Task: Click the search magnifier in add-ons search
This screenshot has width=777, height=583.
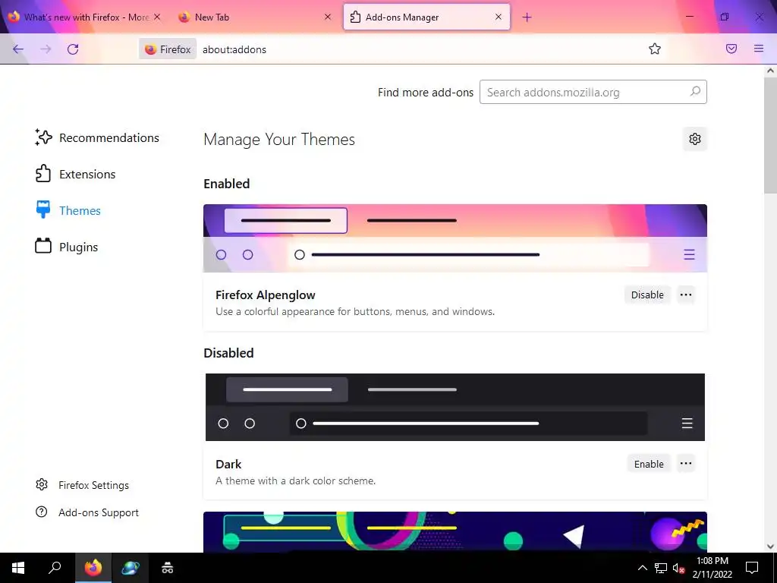Action: [x=695, y=92]
